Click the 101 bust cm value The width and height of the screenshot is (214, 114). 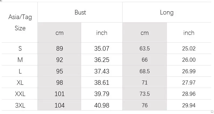click(x=59, y=94)
